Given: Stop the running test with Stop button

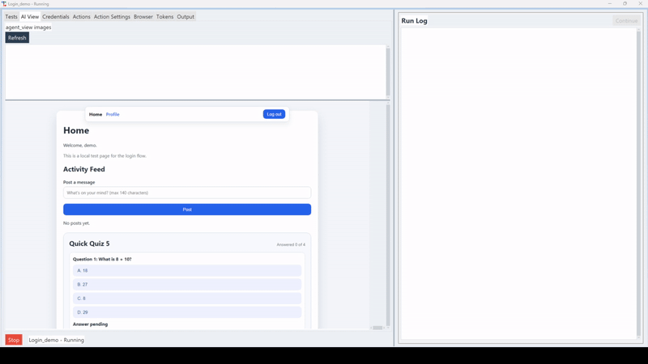Looking at the screenshot, I should coord(14,340).
